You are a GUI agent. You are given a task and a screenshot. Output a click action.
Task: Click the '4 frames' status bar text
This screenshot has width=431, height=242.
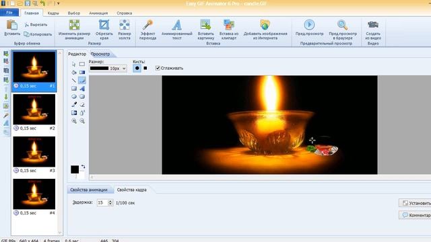pos(52,241)
